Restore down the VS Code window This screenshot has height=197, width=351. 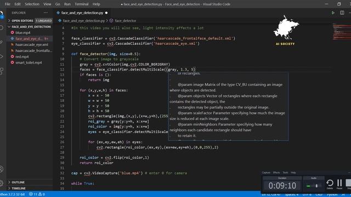click(x=339, y=4)
